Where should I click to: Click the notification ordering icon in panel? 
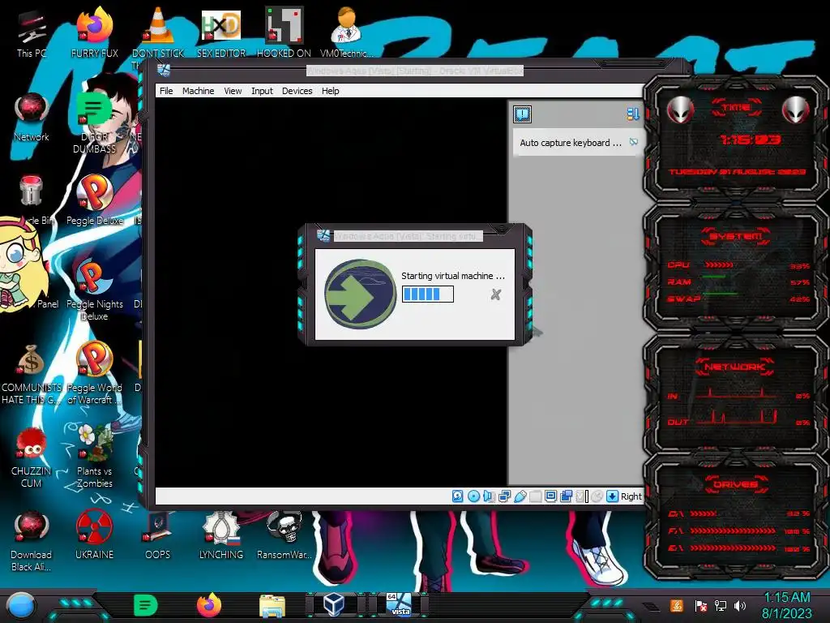tap(632, 114)
